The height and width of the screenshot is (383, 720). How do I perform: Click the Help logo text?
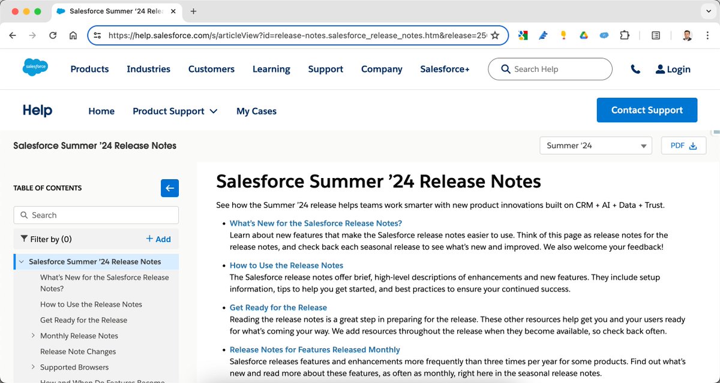point(37,110)
